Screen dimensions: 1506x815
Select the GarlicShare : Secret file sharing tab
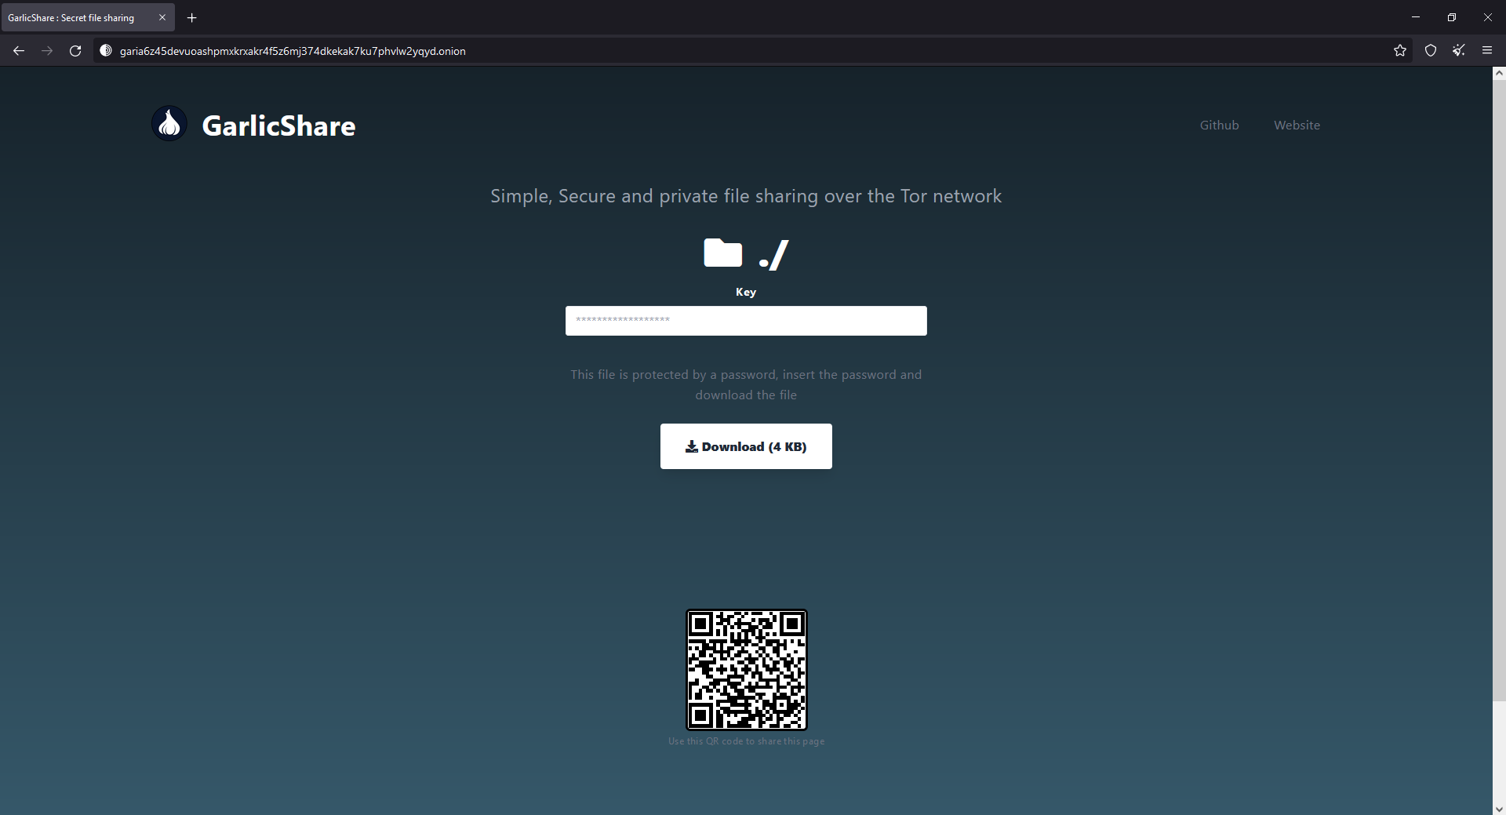[x=88, y=17]
